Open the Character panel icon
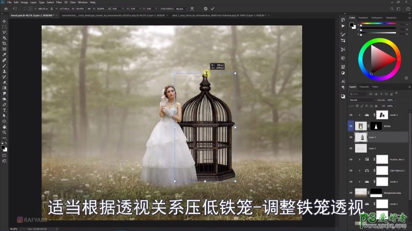Viewport: 412px width, 231px height. click(x=343, y=82)
